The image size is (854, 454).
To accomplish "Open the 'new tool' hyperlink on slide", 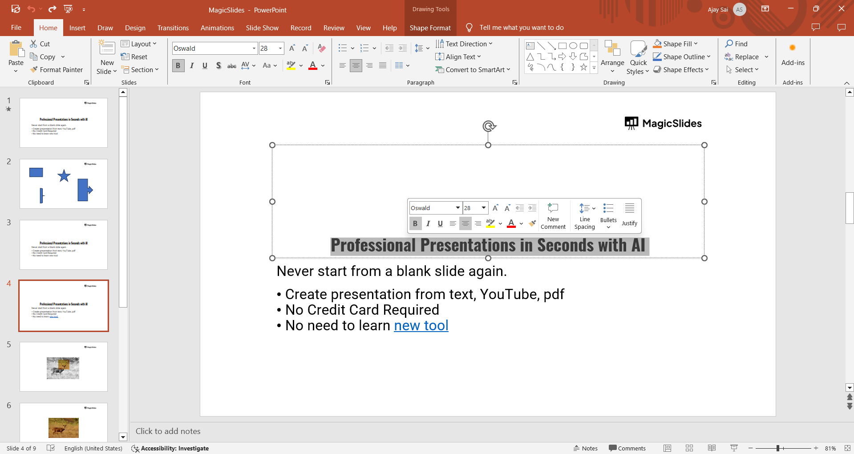I will click(x=421, y=326).
